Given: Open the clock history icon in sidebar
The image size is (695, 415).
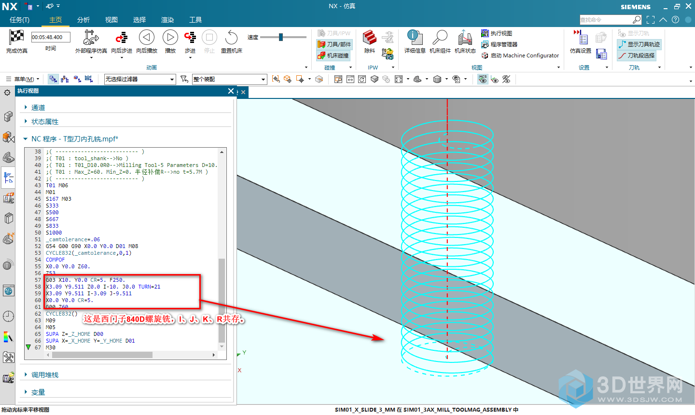Looking at the screenshot, I should coord(8,316).
